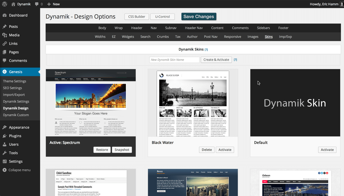
Task: Open the Body design tab
Action: tap(102, 28)
